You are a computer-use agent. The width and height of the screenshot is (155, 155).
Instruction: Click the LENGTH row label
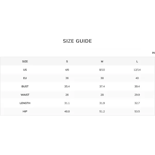(x=25, y=103)
